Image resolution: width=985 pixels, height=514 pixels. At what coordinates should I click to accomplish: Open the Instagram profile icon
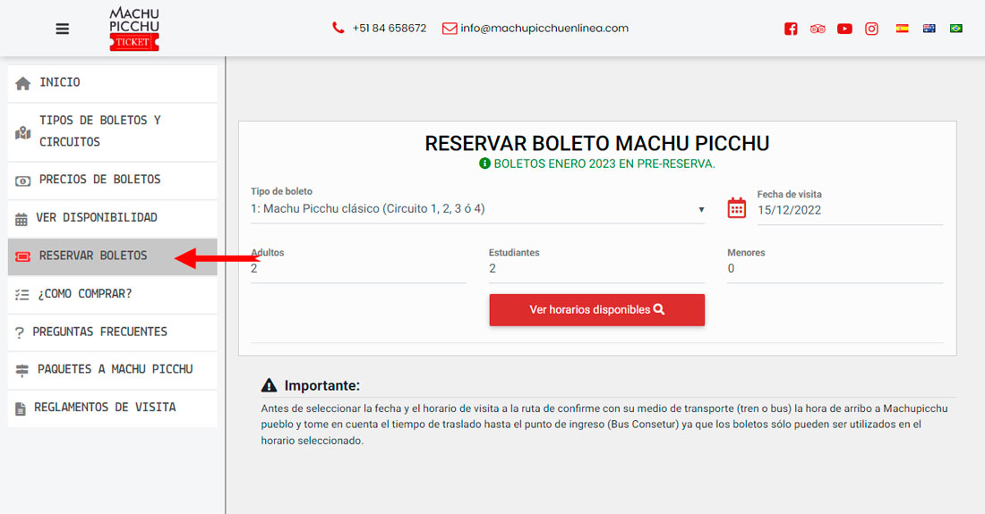coord(871,29)
